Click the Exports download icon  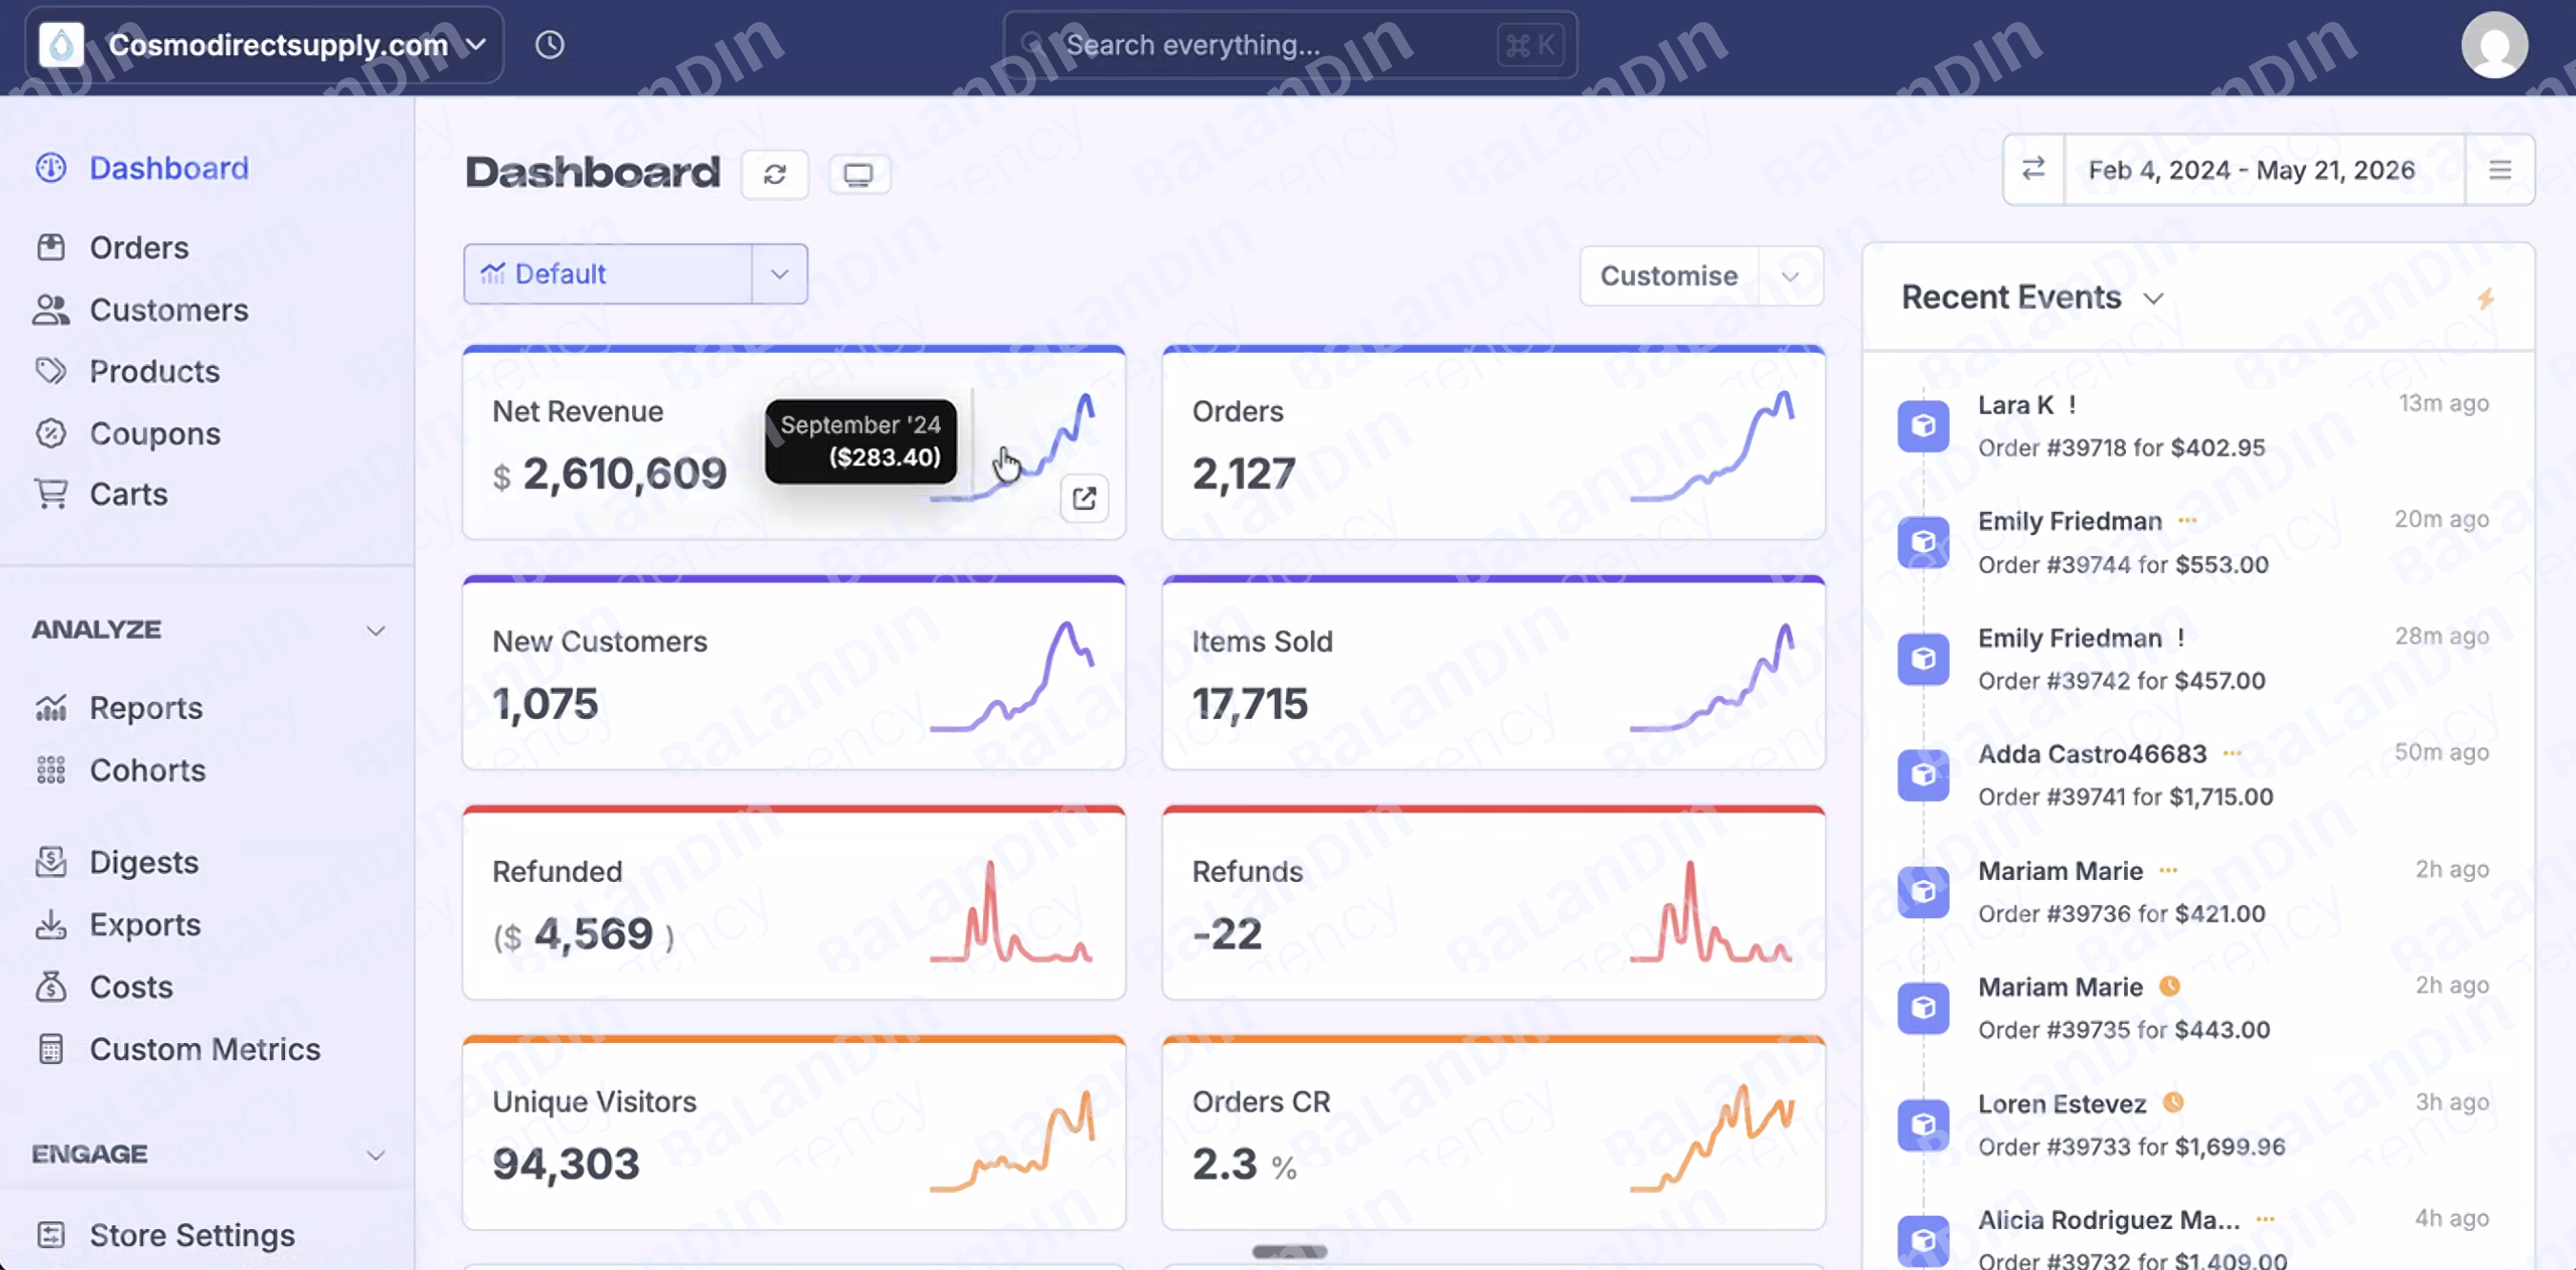pos(51,924)
